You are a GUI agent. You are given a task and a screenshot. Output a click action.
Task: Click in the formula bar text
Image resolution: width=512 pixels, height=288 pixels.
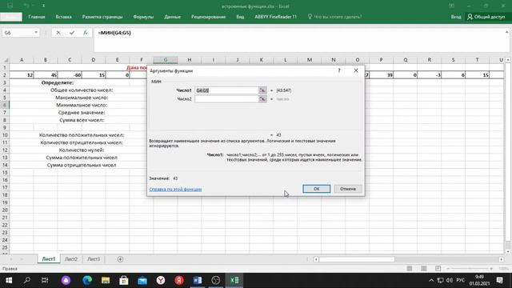[x=114, y=33]
